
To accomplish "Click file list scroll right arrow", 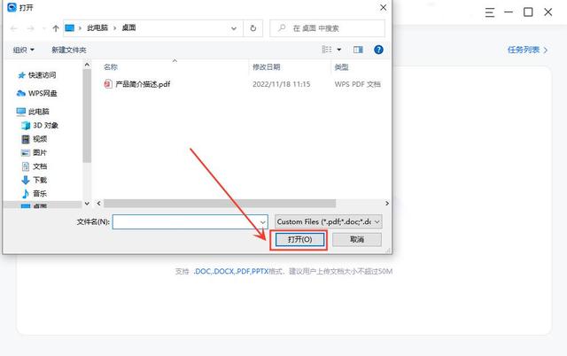I will click(387, 204).
